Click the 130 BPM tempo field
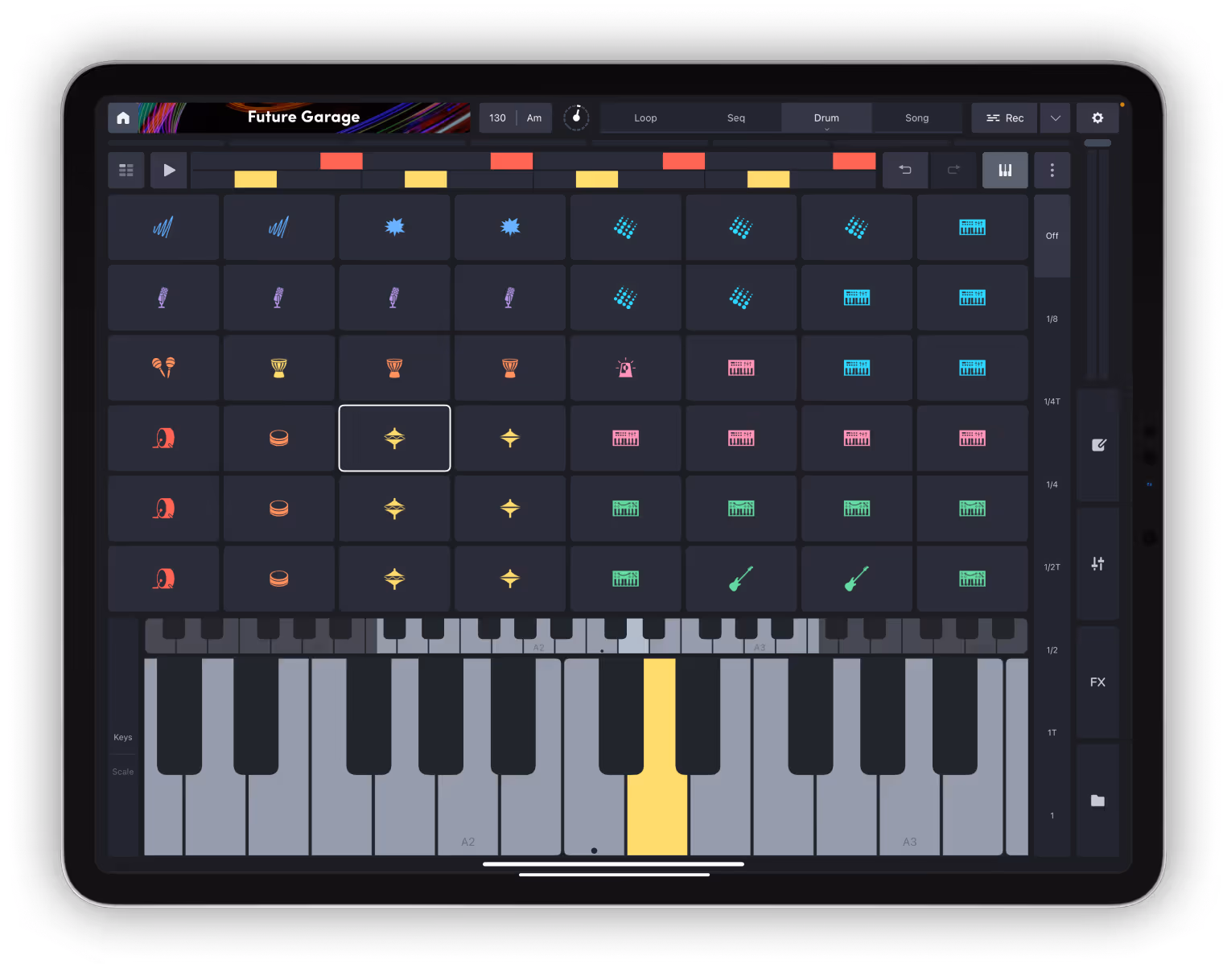 [496, 117]
